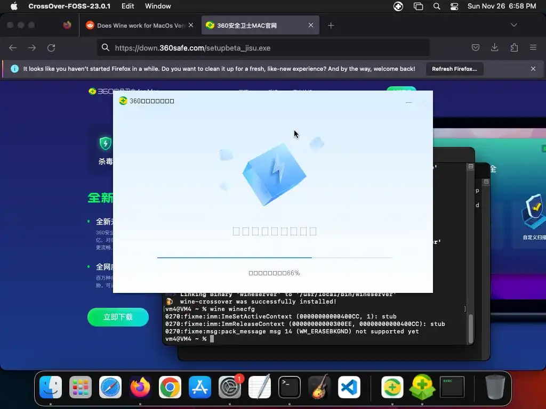Reload the current page

(51, 47)
